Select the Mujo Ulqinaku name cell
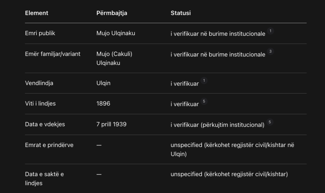This screenshot has height=193, width=325. [116, 33]
